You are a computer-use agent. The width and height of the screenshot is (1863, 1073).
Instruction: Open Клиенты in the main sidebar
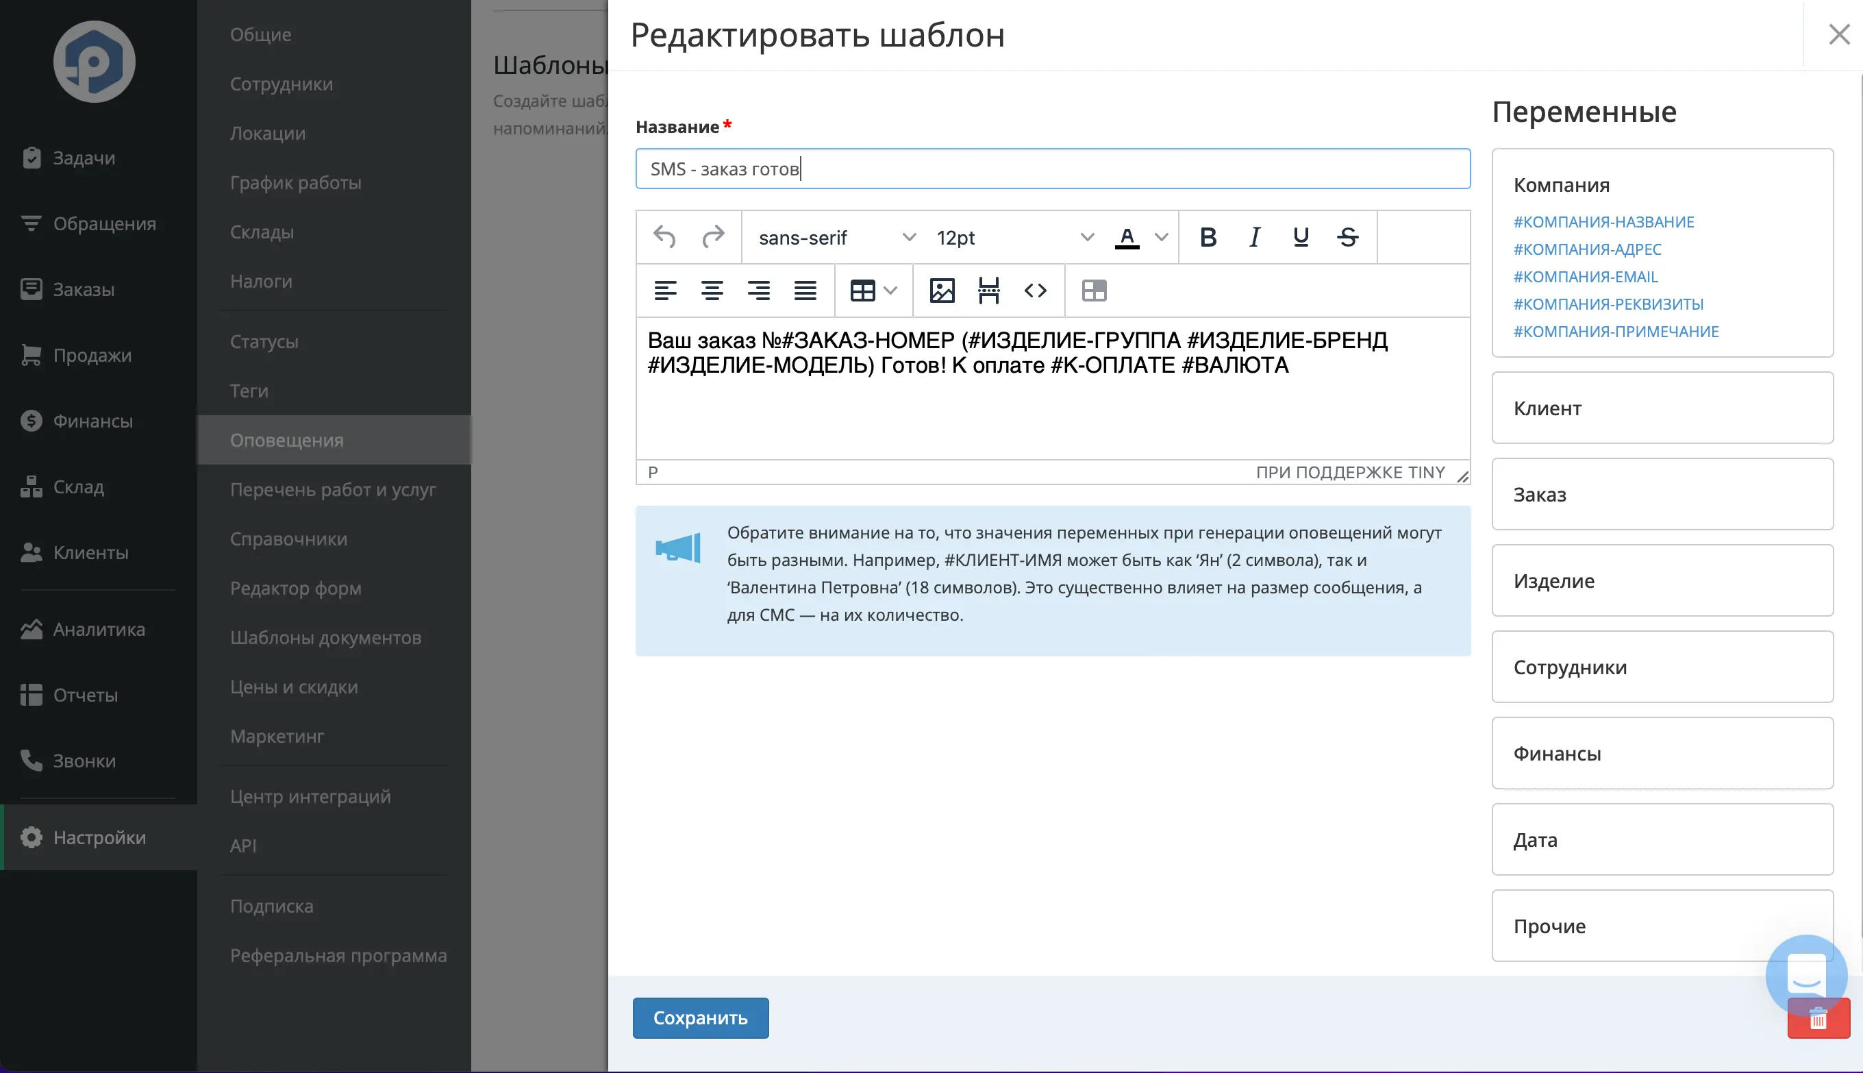pos(99,552)
